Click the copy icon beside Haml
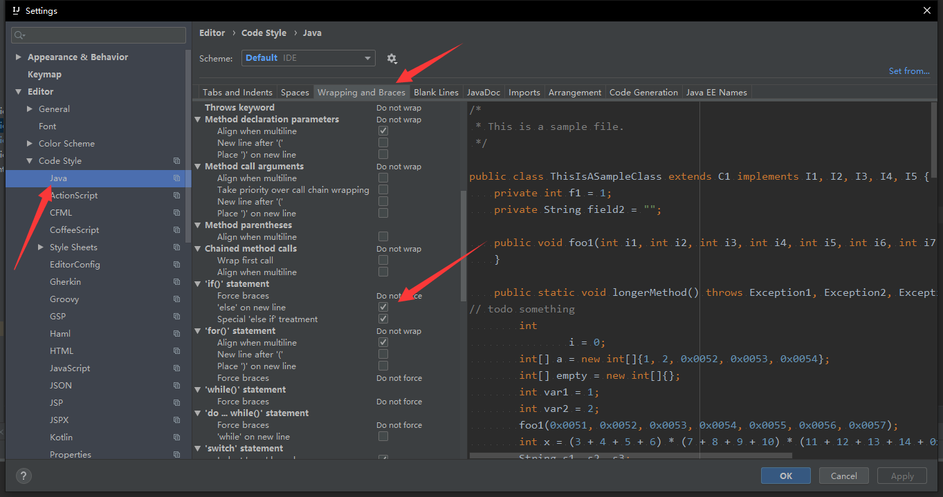This screenshot has width=943, height=497. coord(176,334)
